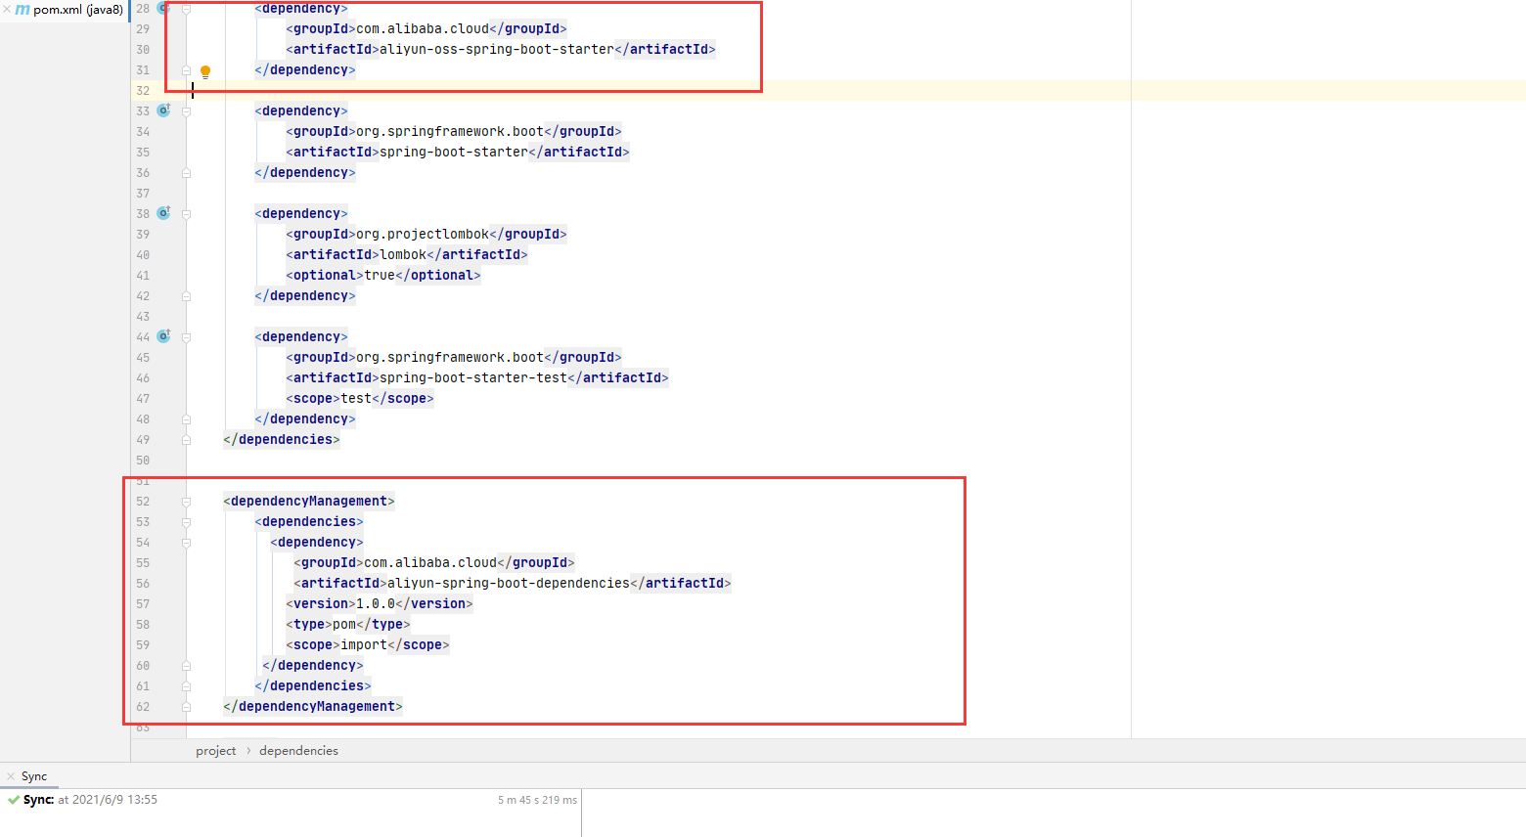
Task: Switch to the pom.xml (java8) editor tab
Action: click(x=73, y=9)
